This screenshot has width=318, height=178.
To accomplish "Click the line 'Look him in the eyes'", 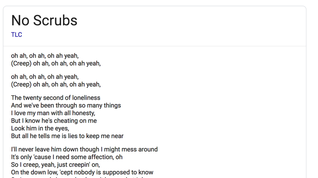I will (x=40, y=128).
